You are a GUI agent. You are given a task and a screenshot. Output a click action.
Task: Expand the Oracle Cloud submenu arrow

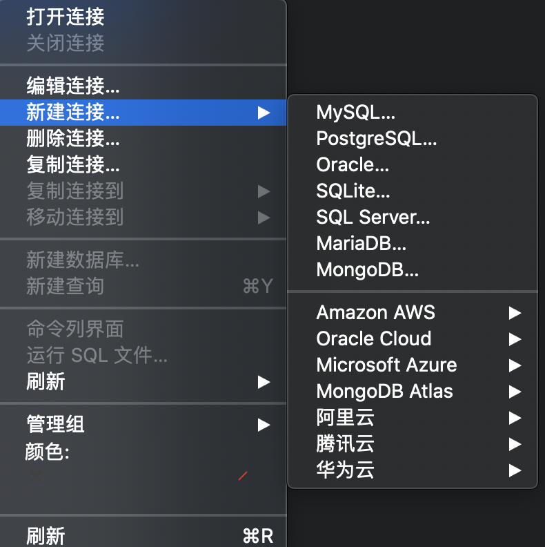point(514,339)
